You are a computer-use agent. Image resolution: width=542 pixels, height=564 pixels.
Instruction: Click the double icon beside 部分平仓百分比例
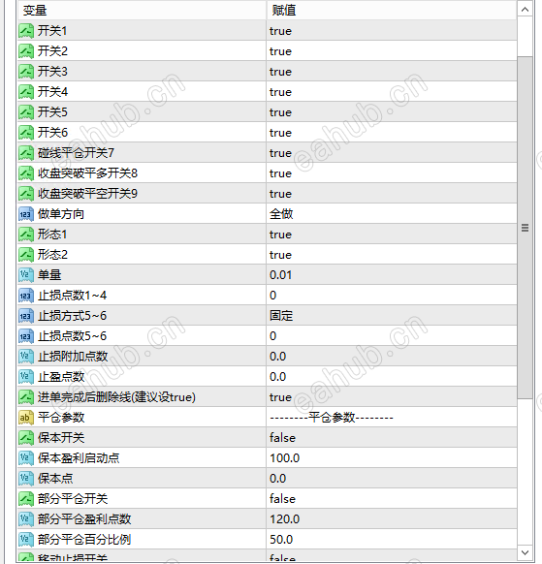pyautogui.click(x=26, y=539)
